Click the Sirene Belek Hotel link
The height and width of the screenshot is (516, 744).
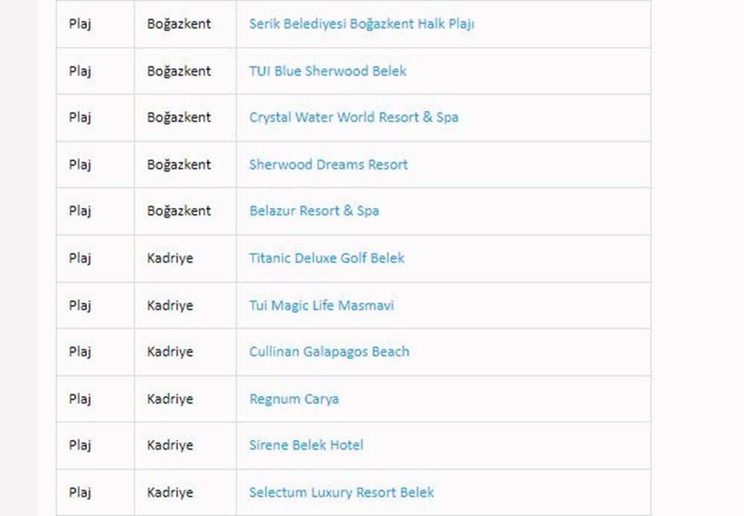[306, 445]
